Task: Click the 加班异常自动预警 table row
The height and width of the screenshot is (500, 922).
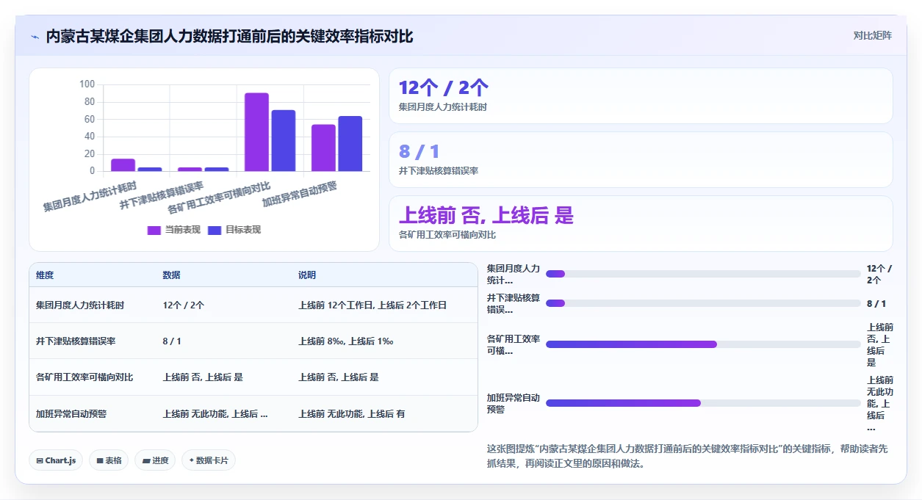Action: [x=253, y=414]
